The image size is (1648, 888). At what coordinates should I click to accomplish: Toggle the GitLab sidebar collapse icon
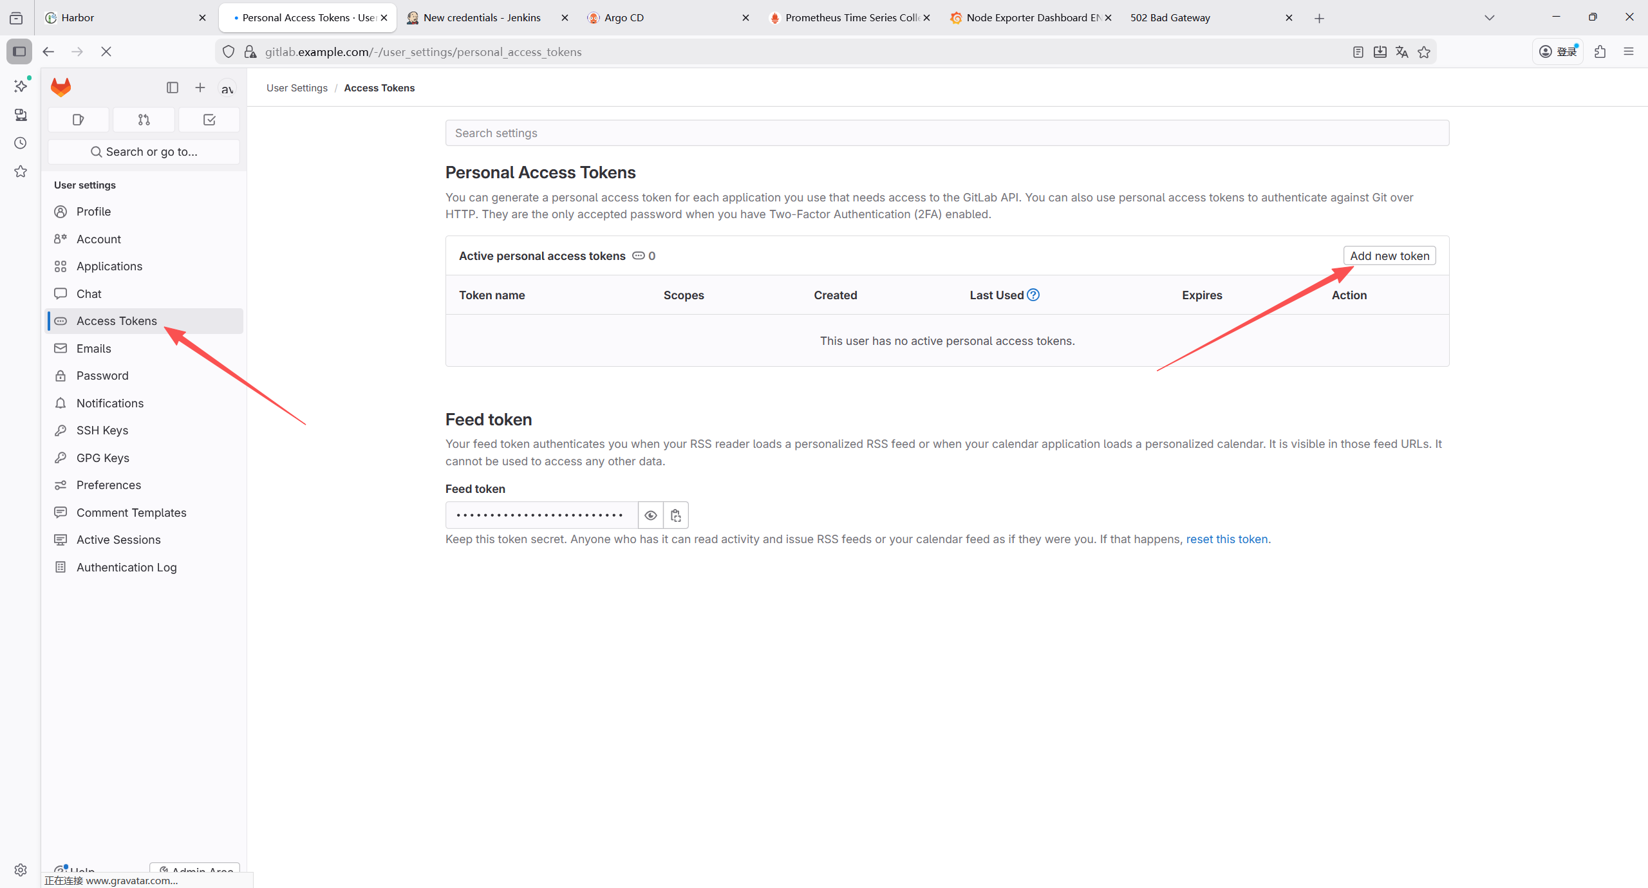click(x=172, y=88)
